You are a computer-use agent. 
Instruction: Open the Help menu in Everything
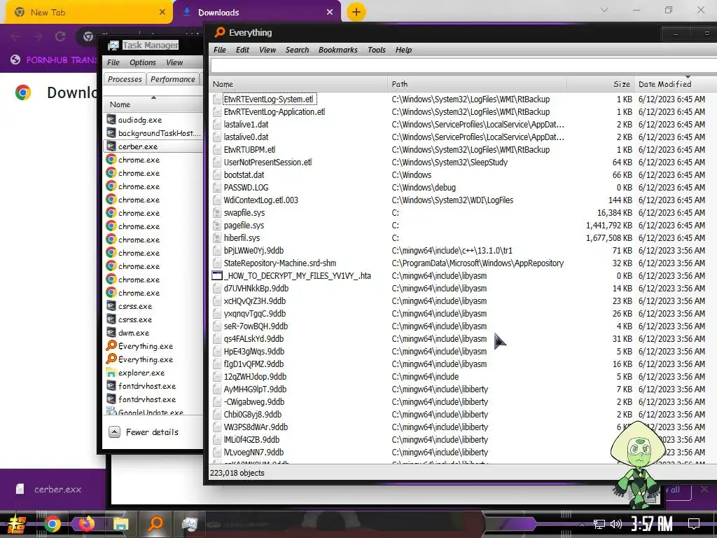coord(403,50)
